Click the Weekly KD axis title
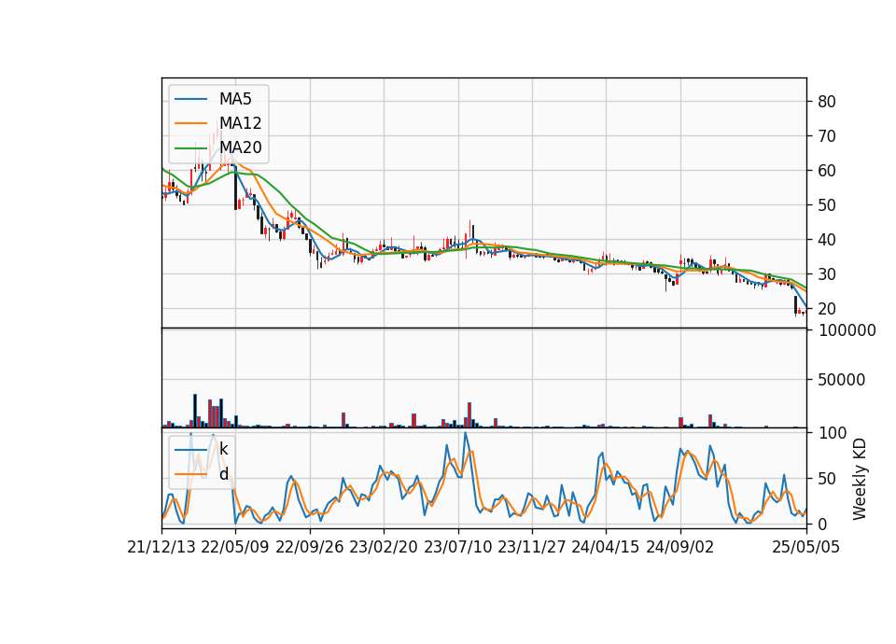The width and height of the screenshot is (896, 644). 859,479
